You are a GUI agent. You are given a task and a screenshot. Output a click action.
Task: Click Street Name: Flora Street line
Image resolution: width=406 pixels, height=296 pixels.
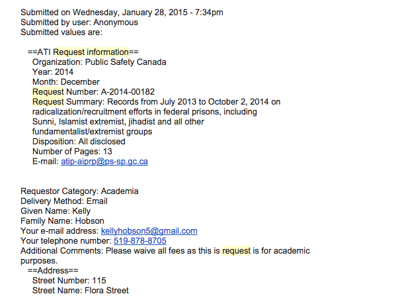coord(80,290)
